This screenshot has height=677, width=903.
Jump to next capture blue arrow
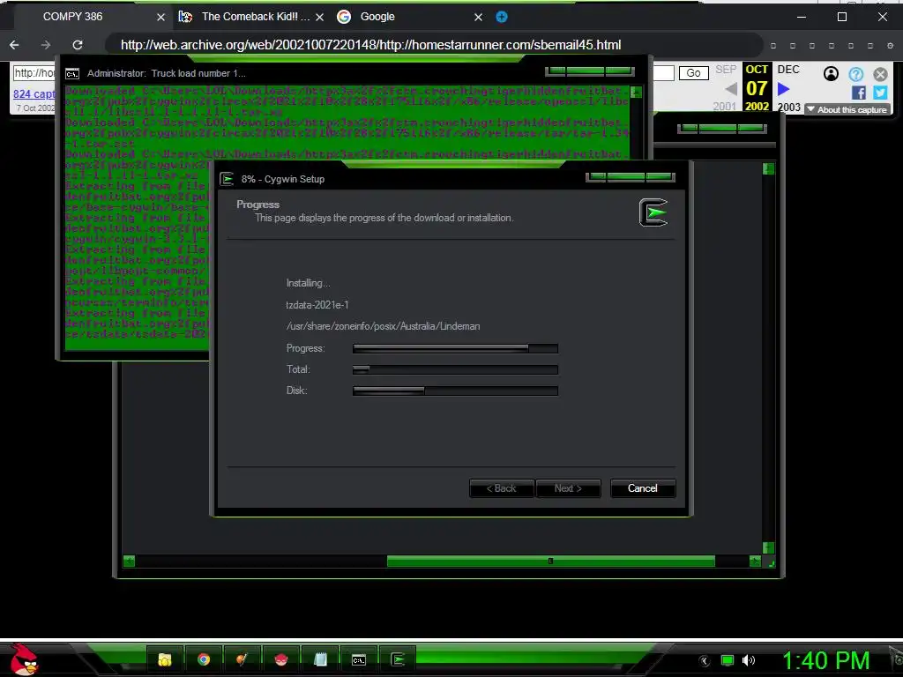(x=783, y=89)
